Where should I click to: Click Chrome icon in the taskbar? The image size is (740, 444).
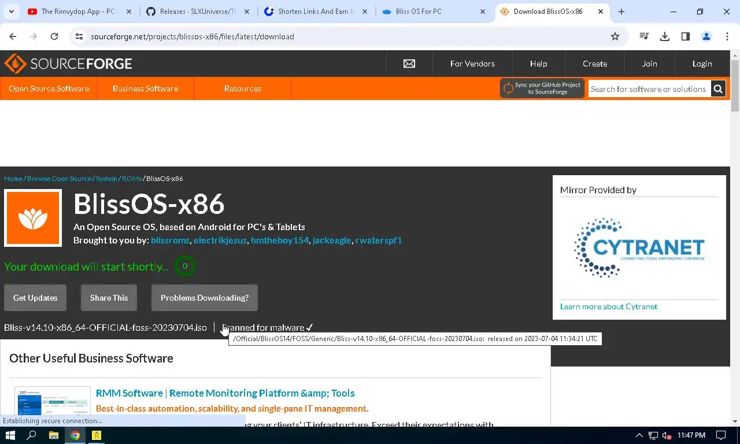point(75,435)
